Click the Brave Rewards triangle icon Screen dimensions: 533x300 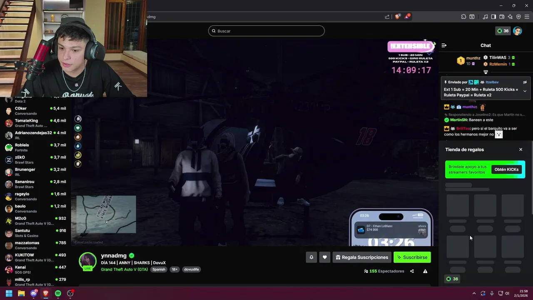(x=407, y=17)
